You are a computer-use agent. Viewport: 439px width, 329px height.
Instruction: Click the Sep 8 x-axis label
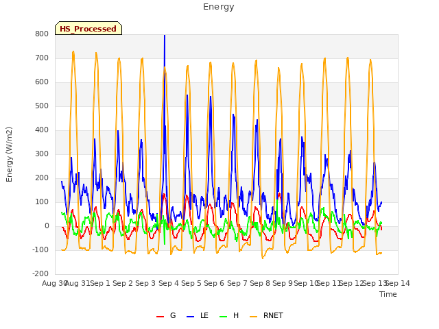[x=260, y=283]
